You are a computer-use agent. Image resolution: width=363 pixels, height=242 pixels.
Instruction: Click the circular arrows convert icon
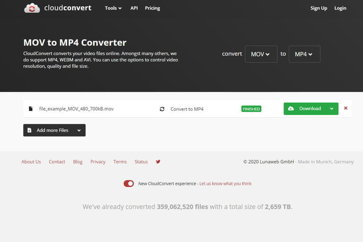pos(162,109)
